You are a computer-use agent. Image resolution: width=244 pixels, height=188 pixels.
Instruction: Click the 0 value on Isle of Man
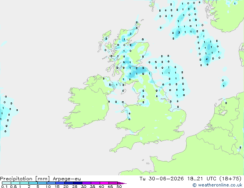tap(123, 91)
